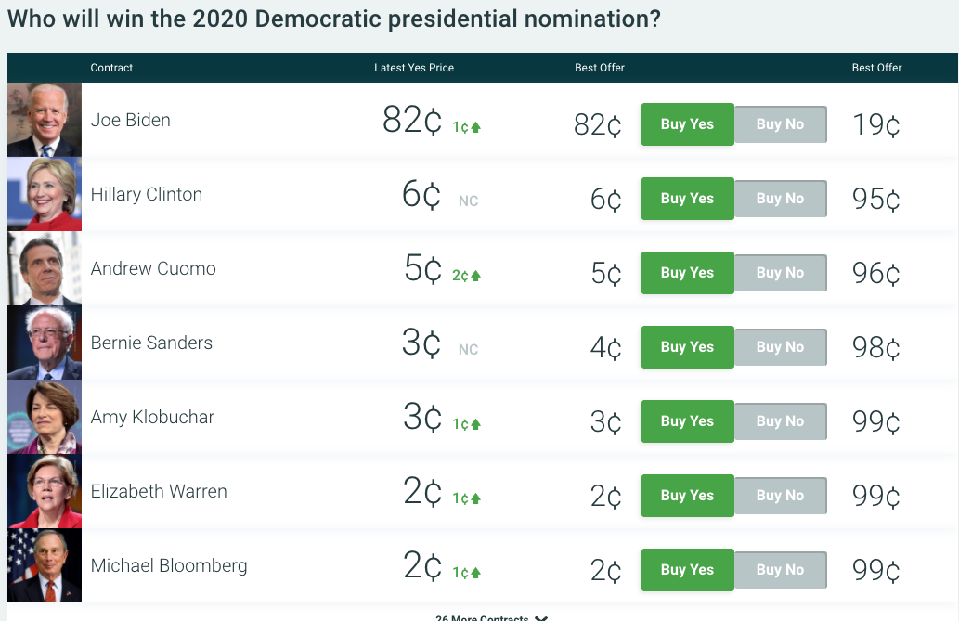The height and width of the screenshot is (621, 959).
Task: Click Amy Klobuchar's photo thumbnail
Action: coord(44,417)
